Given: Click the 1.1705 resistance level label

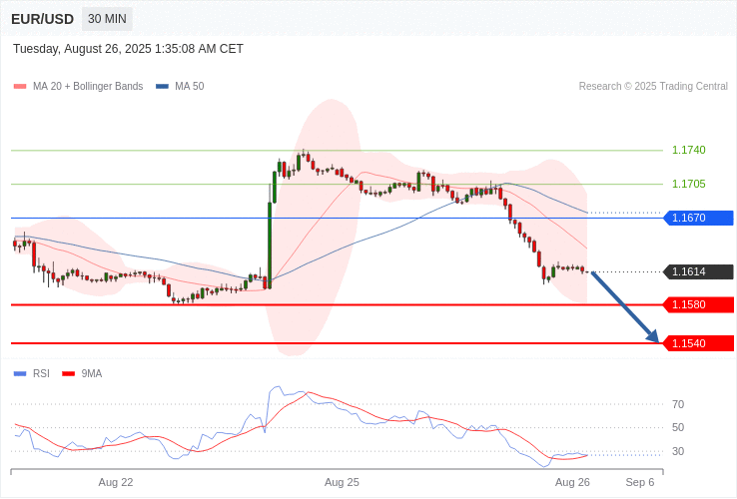Looking at the screenshot, I should coord(689,184).
